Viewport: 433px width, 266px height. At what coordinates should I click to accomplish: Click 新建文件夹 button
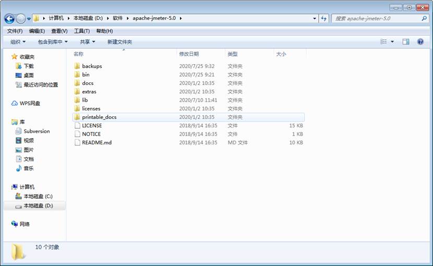point(119,42)
